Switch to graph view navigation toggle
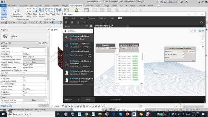This screenshot has width=208, height=117. (x=201, y=31)
